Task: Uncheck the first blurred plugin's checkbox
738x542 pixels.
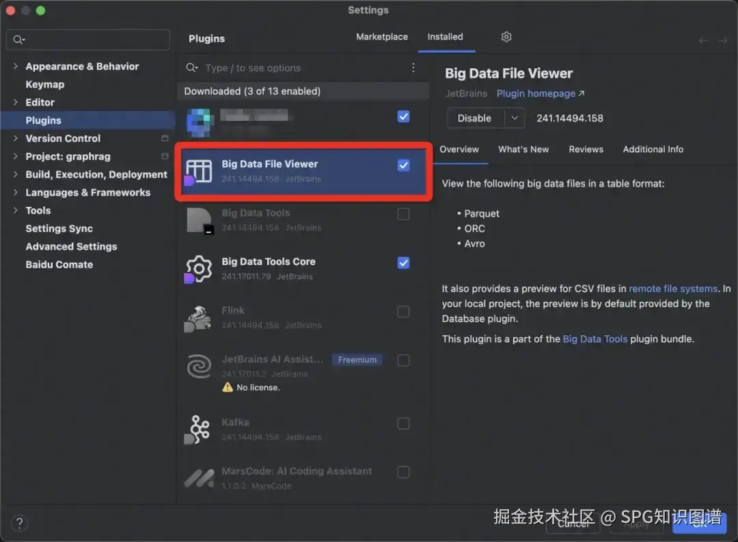Action: pos(403,117)
